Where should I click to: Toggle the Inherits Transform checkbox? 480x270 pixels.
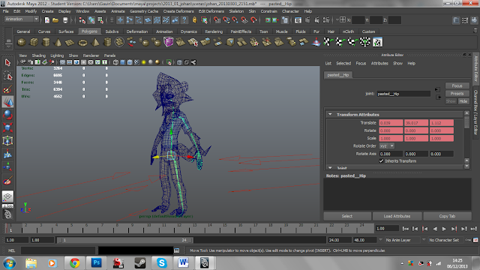tap(382, 161)
